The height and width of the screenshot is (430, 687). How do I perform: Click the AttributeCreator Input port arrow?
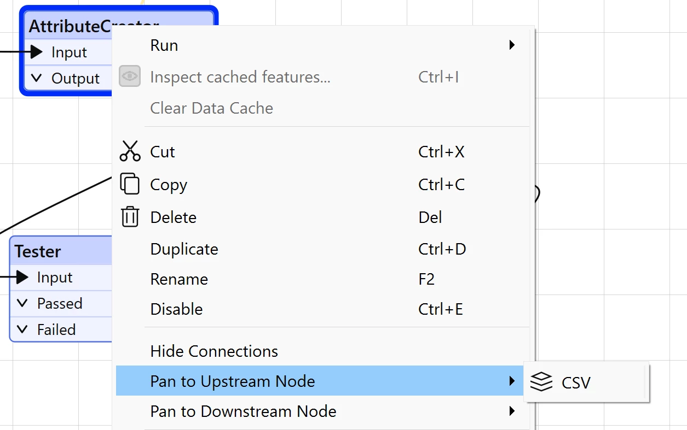click(x=36, y=52)
